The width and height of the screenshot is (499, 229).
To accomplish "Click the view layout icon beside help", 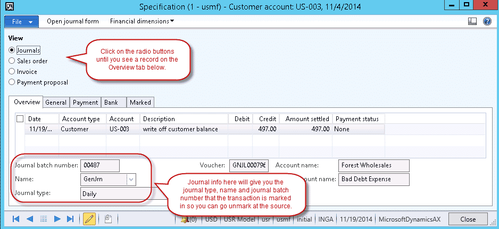I will point(472,21).
